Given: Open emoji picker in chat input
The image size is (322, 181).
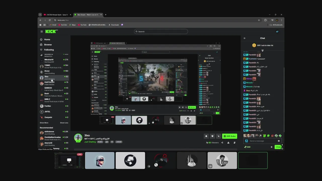Looking at the screenshot, I should tap(279, 141).
